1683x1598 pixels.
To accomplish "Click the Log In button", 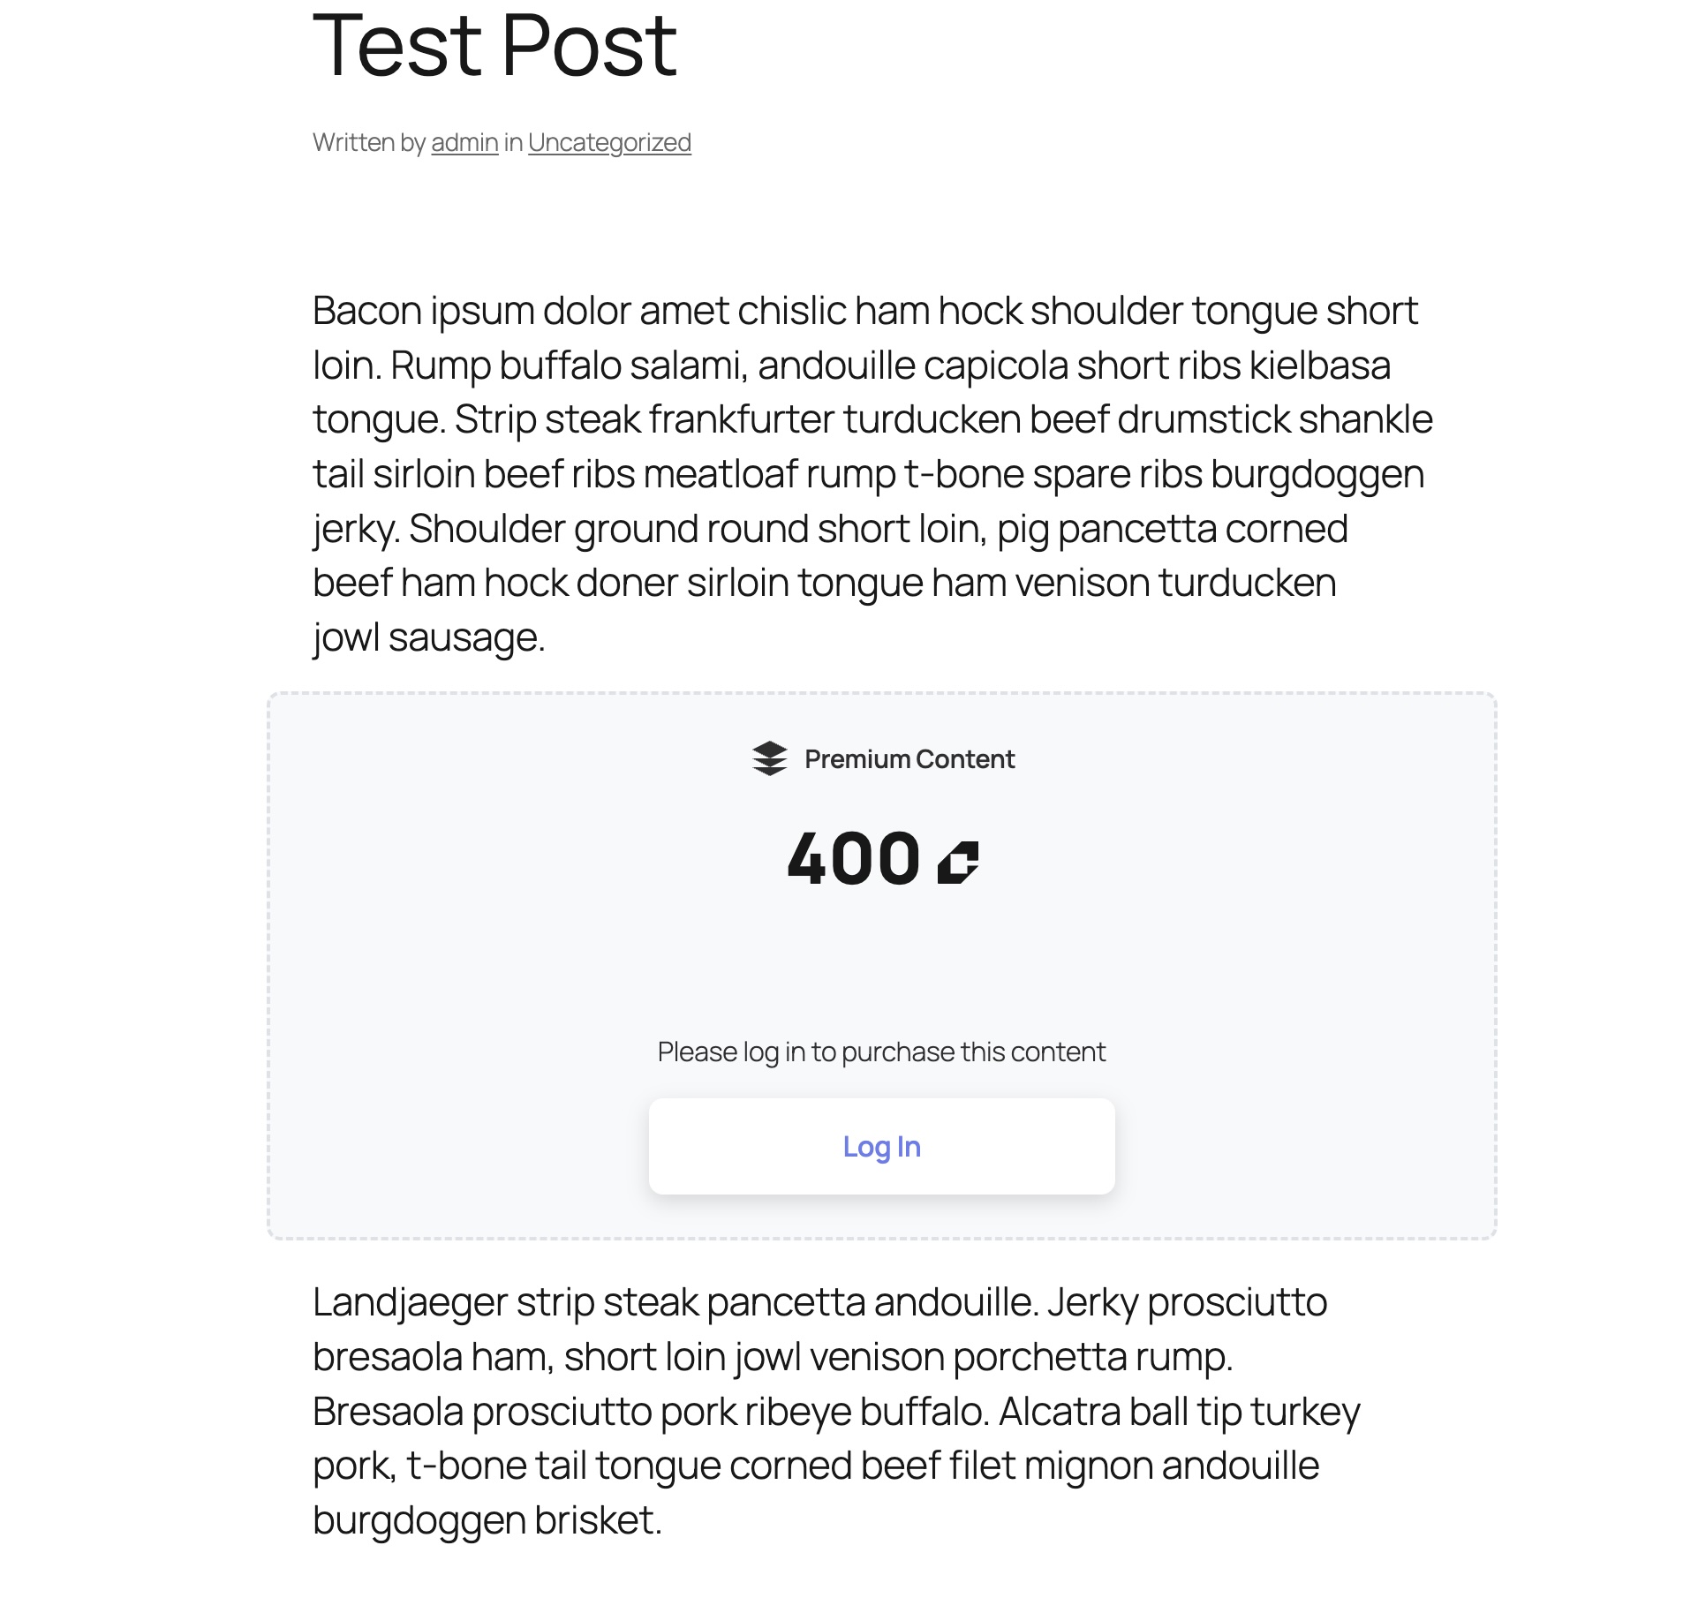I will [880, 1145].
